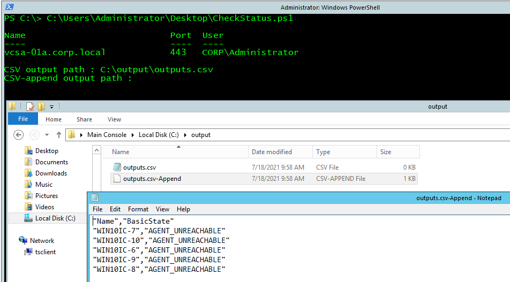Select Downloads in the navigation pane
Screen dimensions: 510x282
[x=51, y=173]
